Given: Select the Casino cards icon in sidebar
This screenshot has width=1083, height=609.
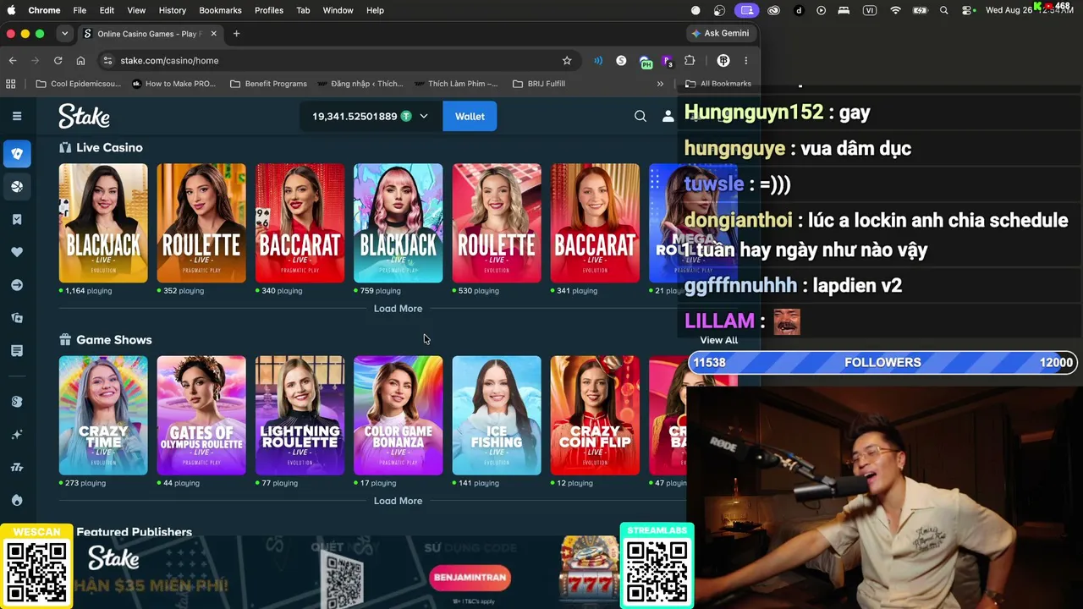Looking at the screenshot, I should pyautogui.click(x=17, y=154).
